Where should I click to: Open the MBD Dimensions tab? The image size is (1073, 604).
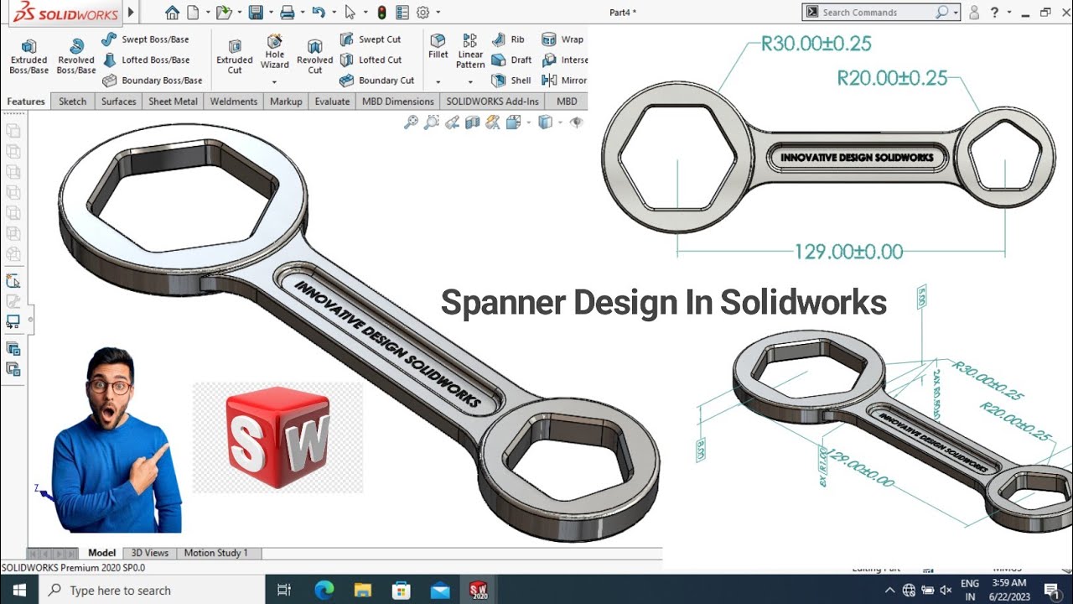pos(397,102)
